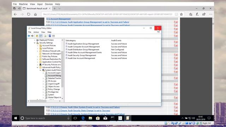Open Help menu in Group Policy Editor

[x=49, y=32]
